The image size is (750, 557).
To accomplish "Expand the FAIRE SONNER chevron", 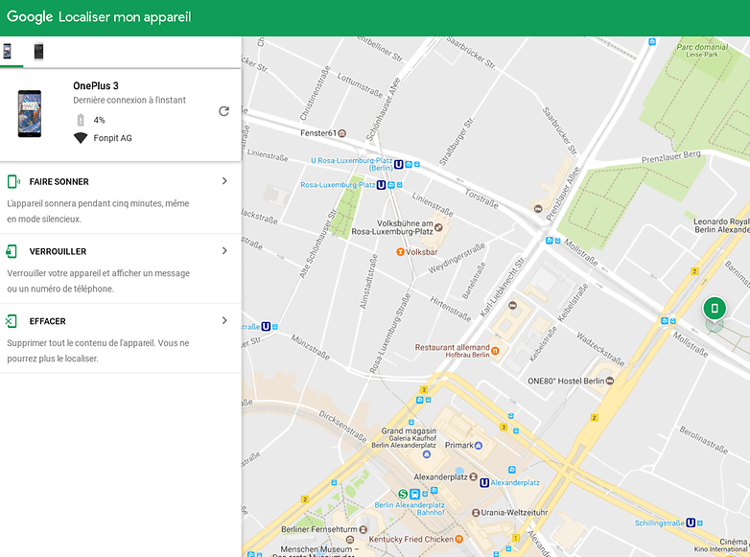I will [x=224, y=181].
